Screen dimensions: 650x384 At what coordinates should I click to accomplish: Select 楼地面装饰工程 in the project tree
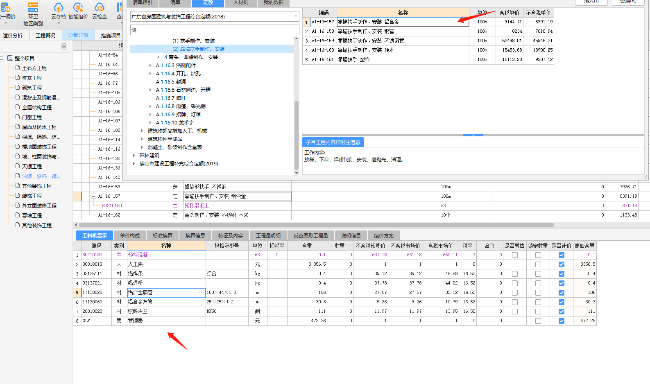point(39,147)
